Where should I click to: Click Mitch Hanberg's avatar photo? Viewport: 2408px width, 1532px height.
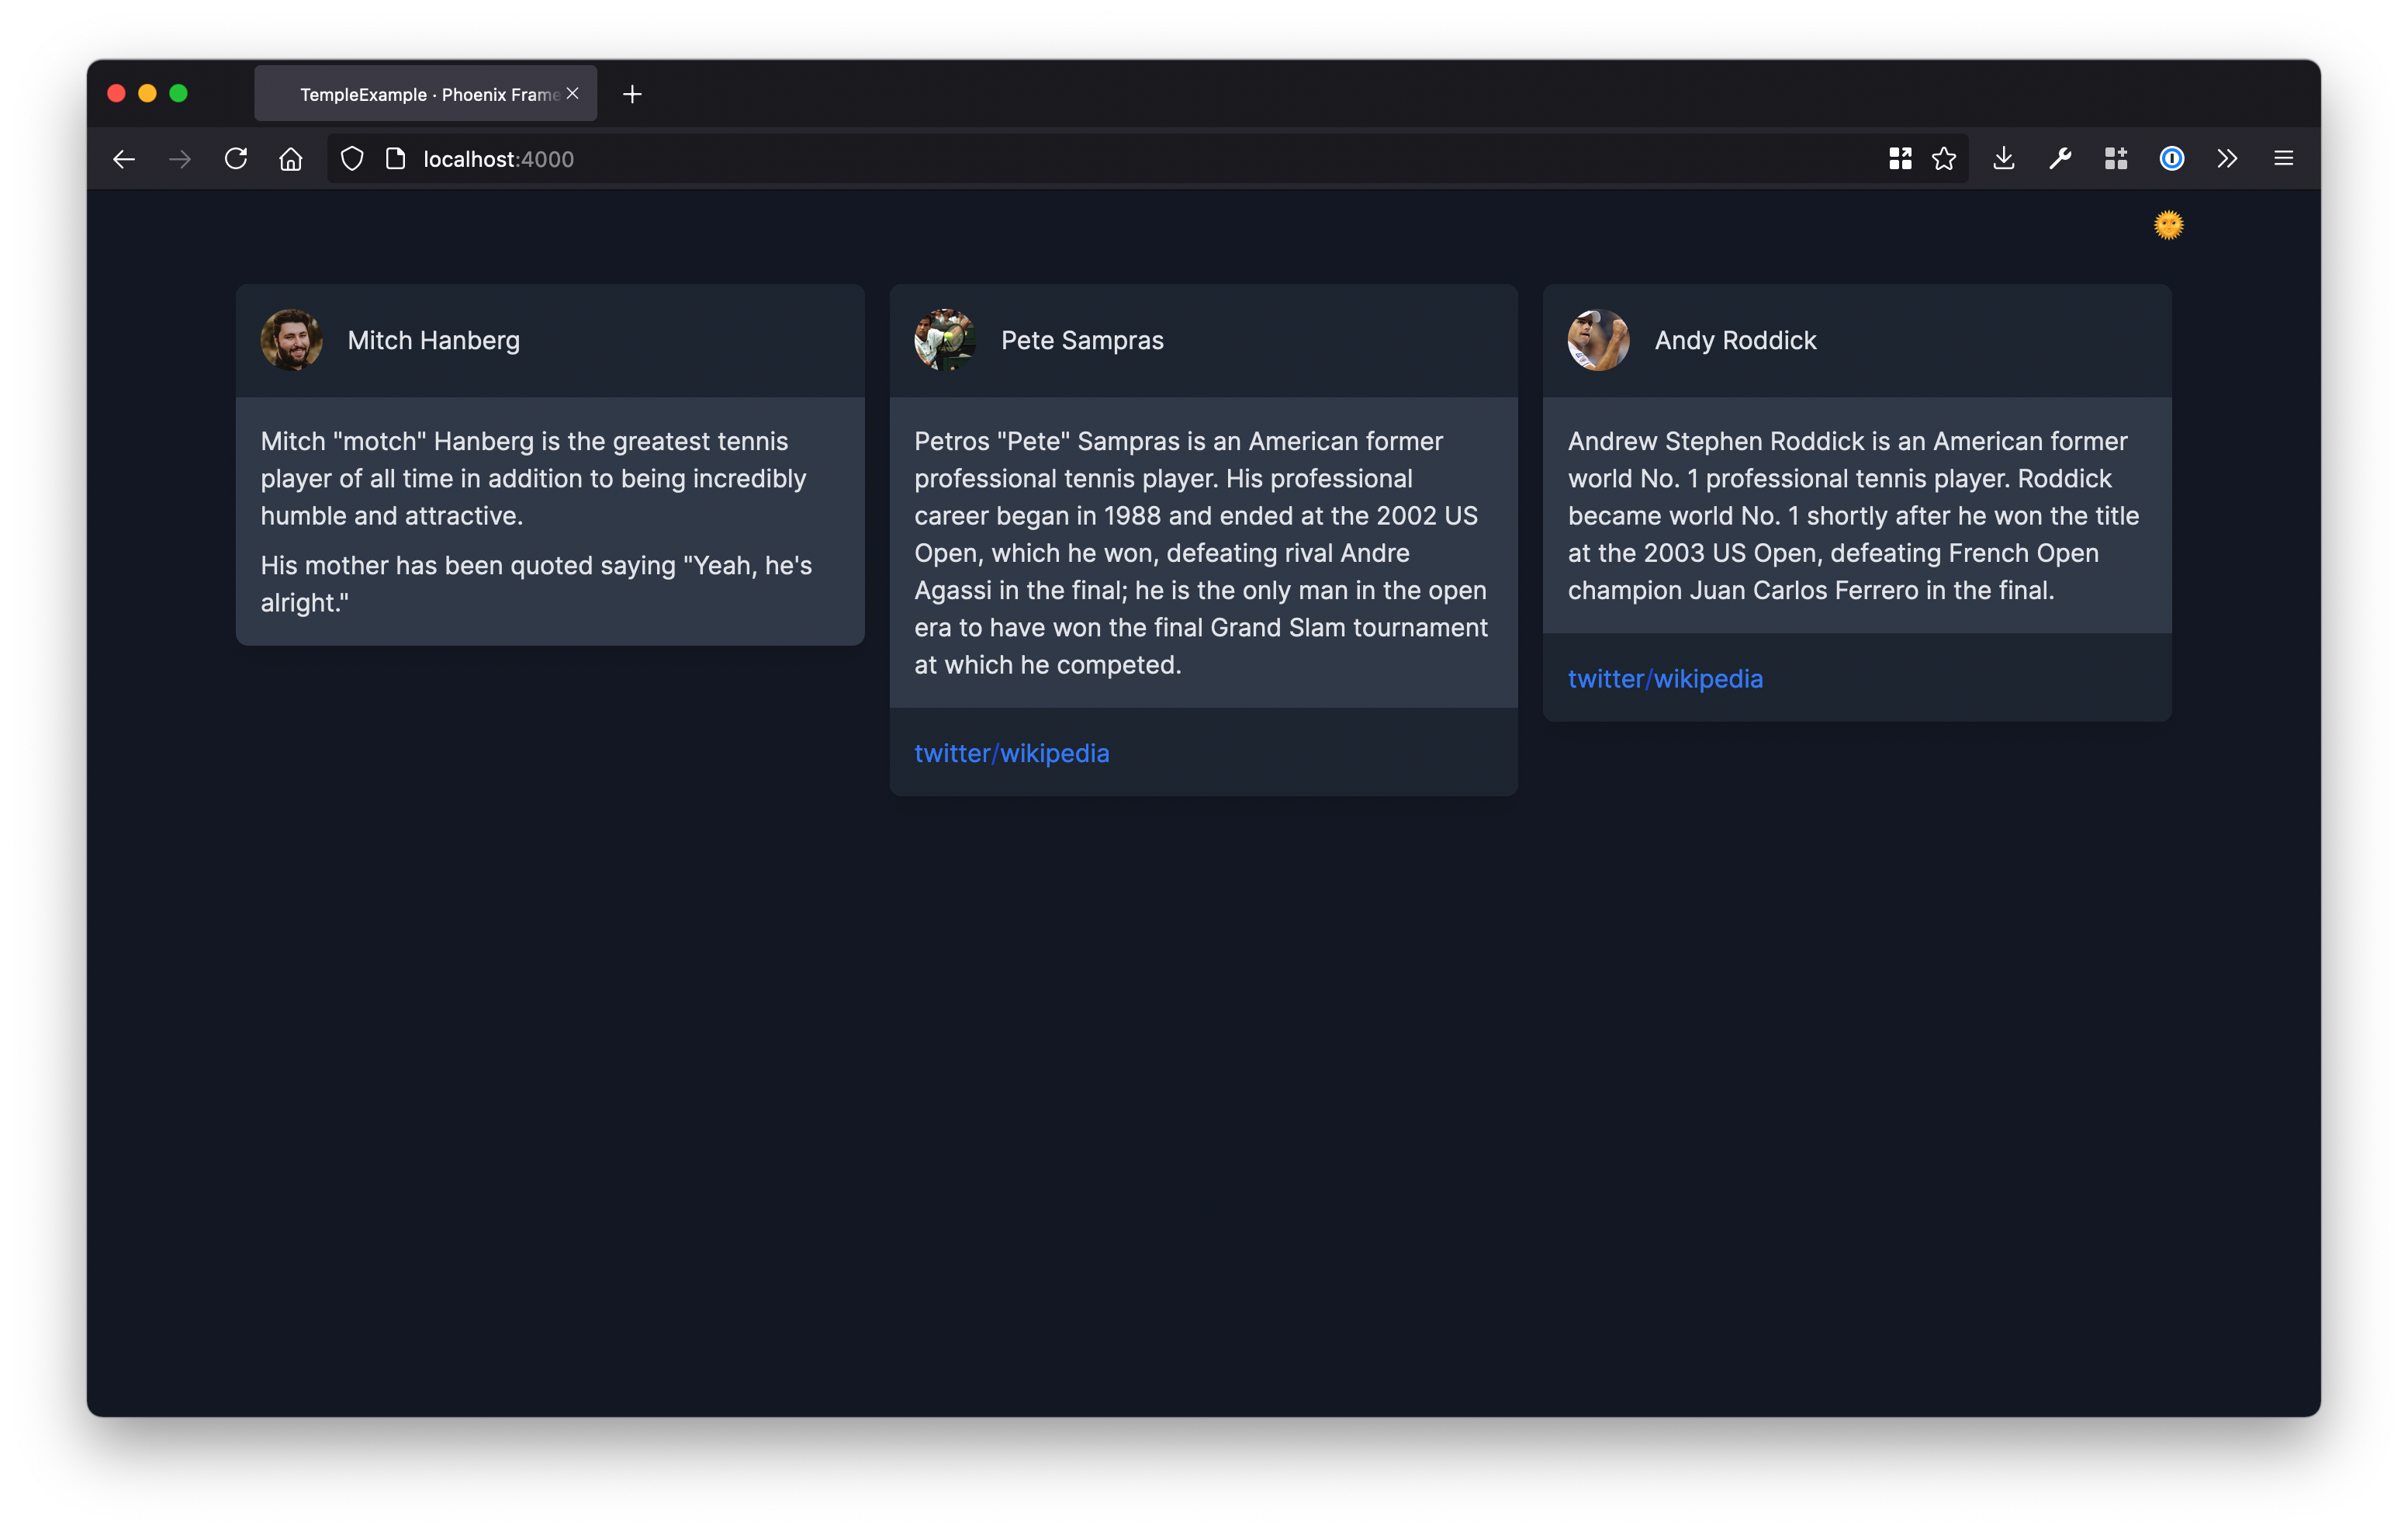click(291, 340)
